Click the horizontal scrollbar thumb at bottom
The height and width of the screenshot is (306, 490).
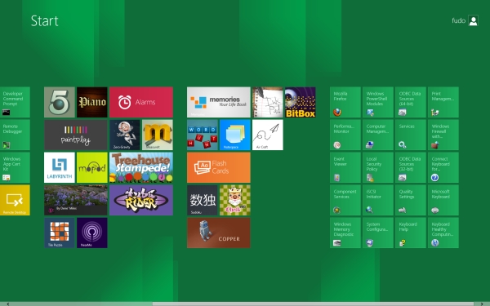point(313,304)
